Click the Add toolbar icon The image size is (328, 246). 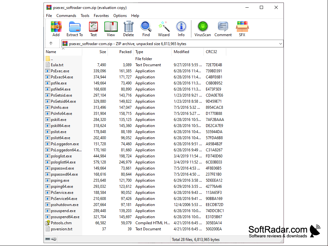point(56,27)
